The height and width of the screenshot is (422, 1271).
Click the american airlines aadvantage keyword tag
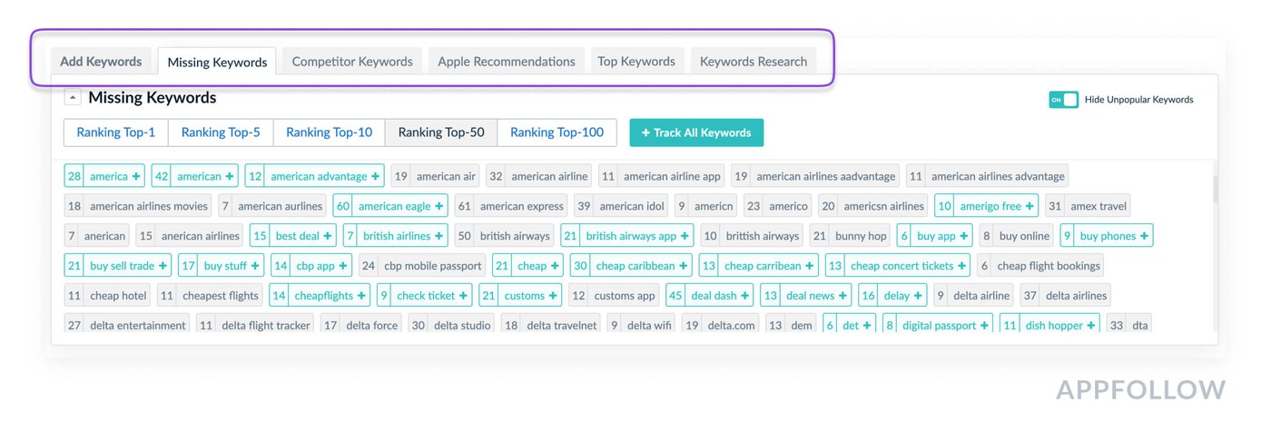(x=825, y=176)
